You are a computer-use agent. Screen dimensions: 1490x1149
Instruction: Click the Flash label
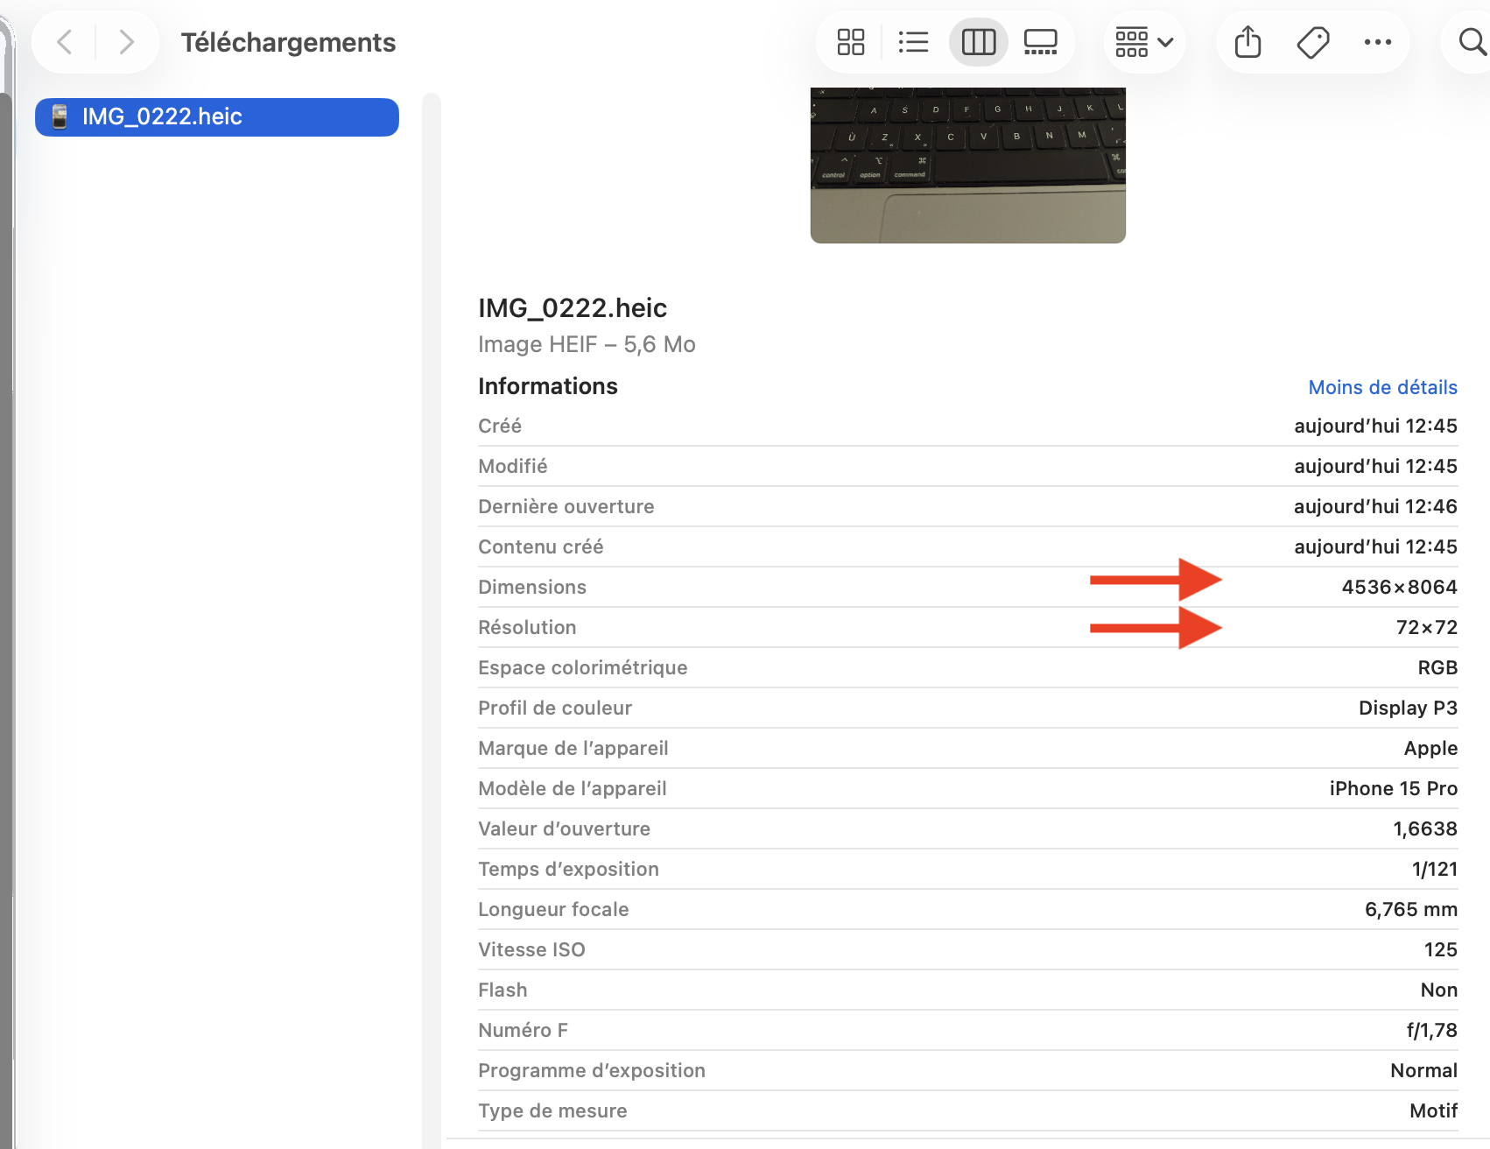click(503, 990)
